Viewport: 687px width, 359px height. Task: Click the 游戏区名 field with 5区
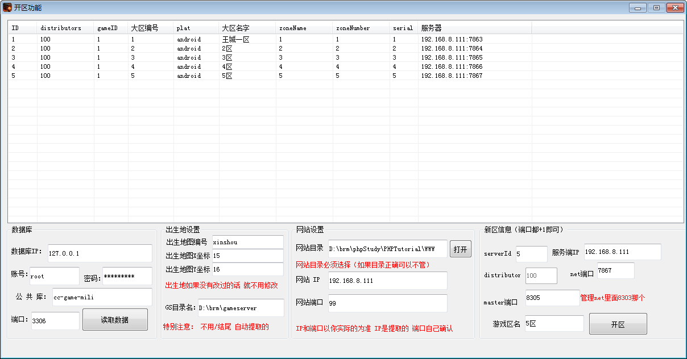point(554,324)
